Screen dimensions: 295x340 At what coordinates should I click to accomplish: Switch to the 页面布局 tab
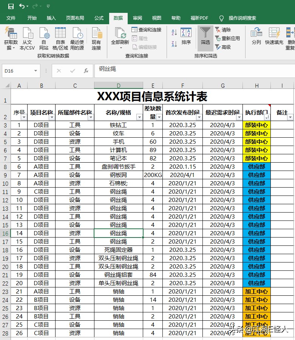tap(75, 18)
